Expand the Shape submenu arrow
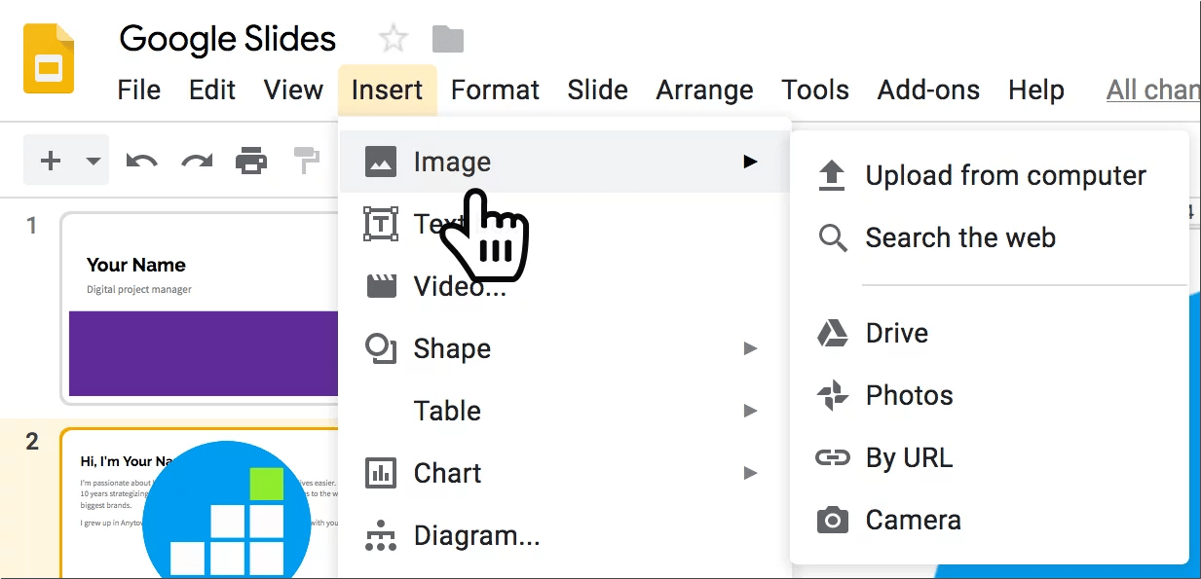 click(750, 348)
